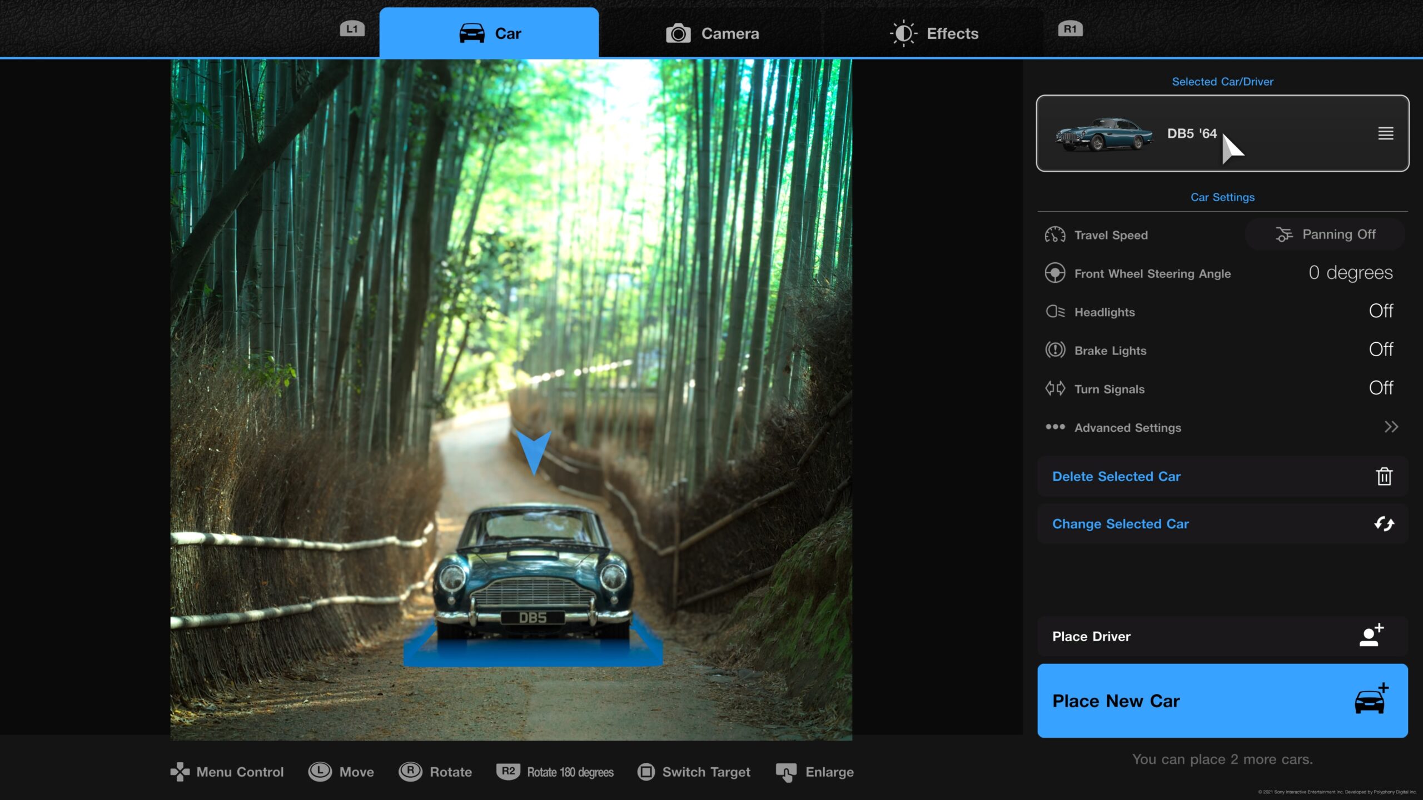Select the Brake Lights label

[x=1110, y=351]
